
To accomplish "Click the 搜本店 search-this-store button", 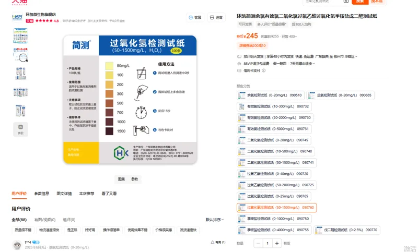I will click(377, 2).
